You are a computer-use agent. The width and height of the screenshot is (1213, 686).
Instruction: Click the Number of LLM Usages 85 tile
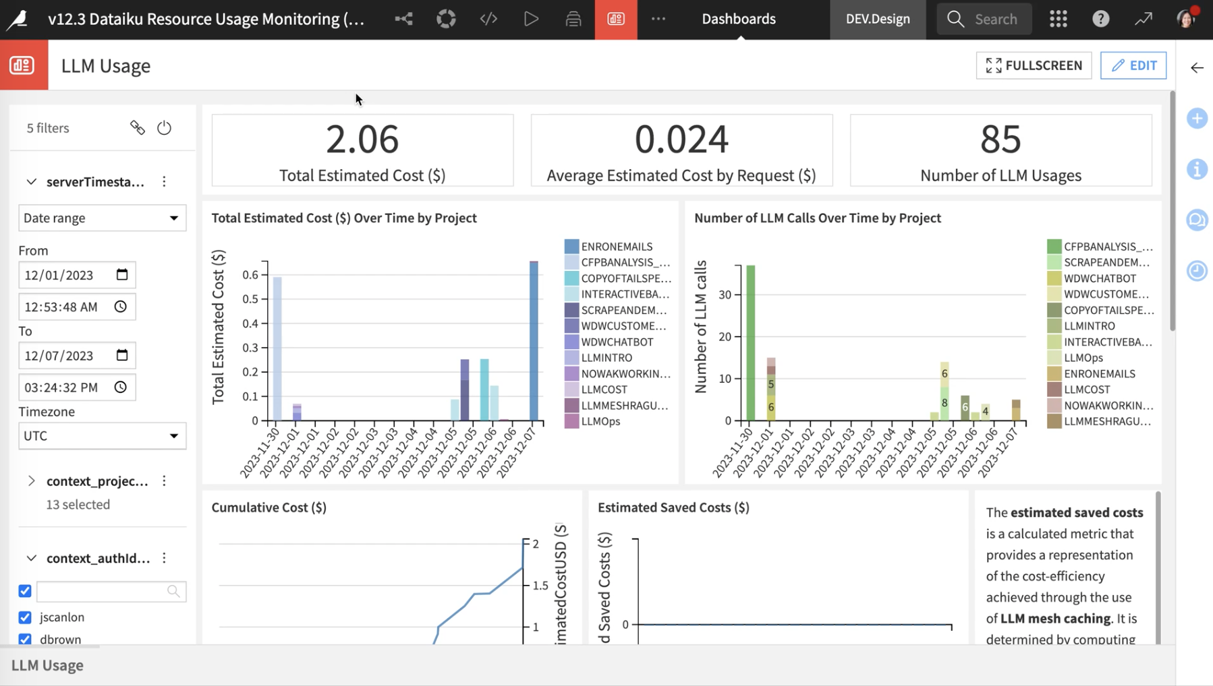tap(1000, 150)
